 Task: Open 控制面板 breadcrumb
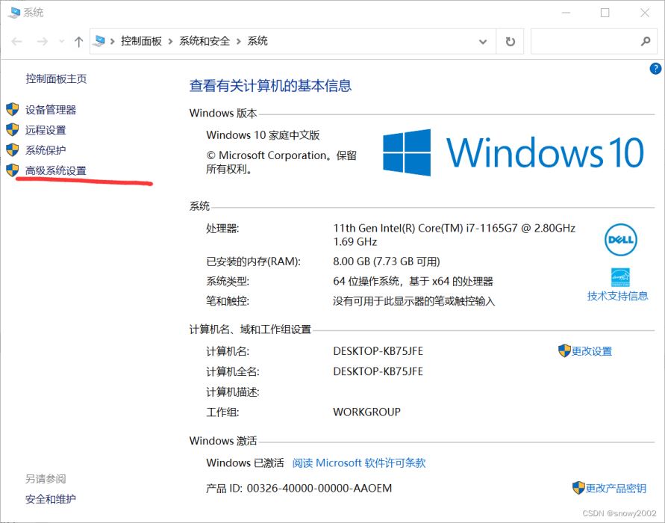[141, 41]
